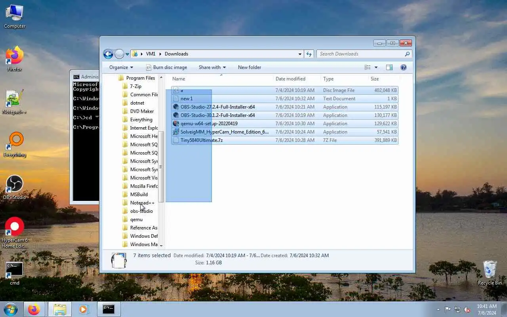Select the dotnet folder in the tree

pos(133,103)
